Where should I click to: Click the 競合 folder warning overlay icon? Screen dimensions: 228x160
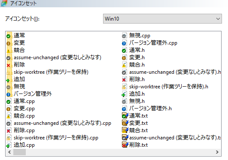click(9, 50)
